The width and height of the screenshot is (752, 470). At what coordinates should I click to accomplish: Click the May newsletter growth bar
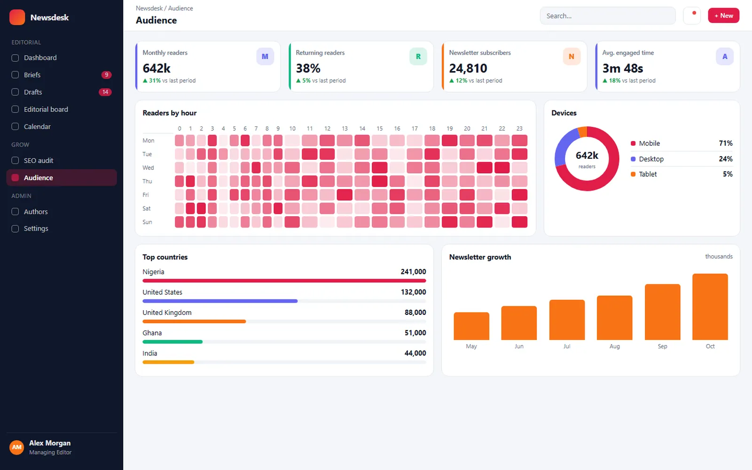point(471,326)
